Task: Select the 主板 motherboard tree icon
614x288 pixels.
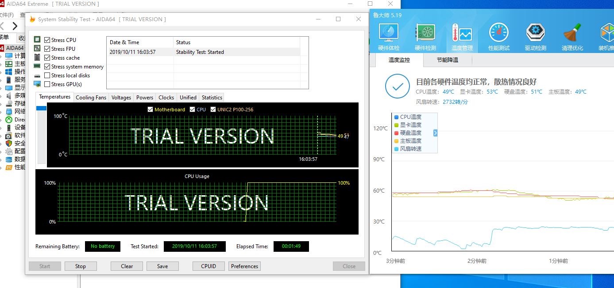Action: coord(9,64)
